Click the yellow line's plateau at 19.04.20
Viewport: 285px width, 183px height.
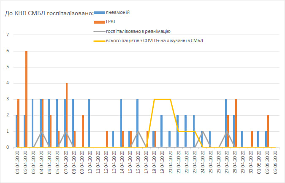[x=163, y=99]
